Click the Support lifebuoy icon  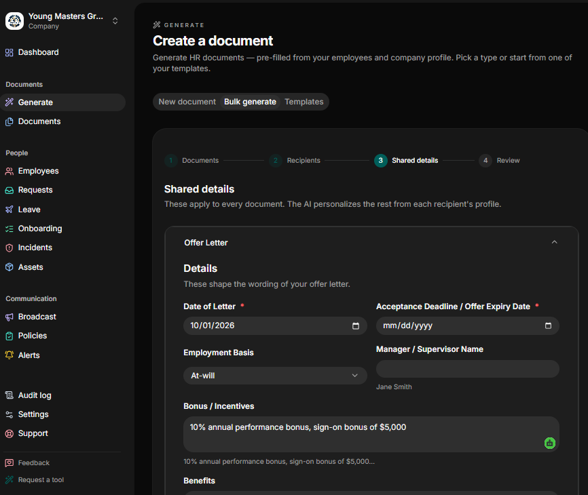[10, 433]
